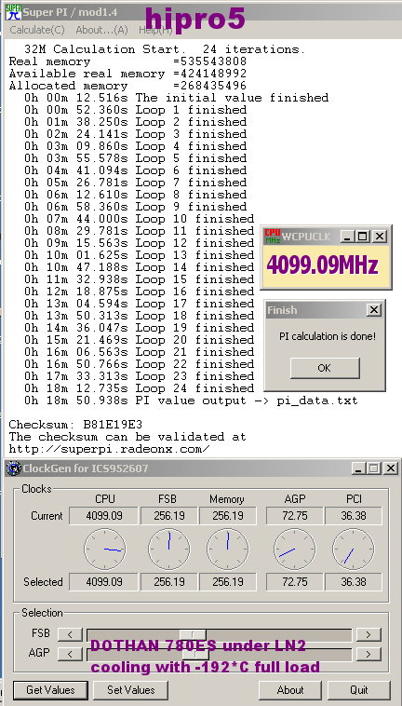Open the Calculate(C) menu
402x706 pixels.
[x=37, y=30]
